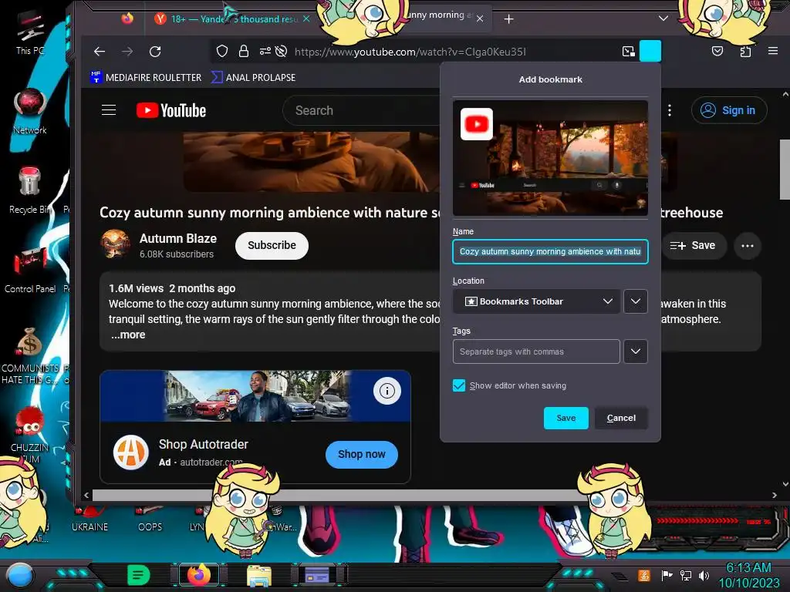
Task: Expand the description with ...more
Action: click(128, 335)
